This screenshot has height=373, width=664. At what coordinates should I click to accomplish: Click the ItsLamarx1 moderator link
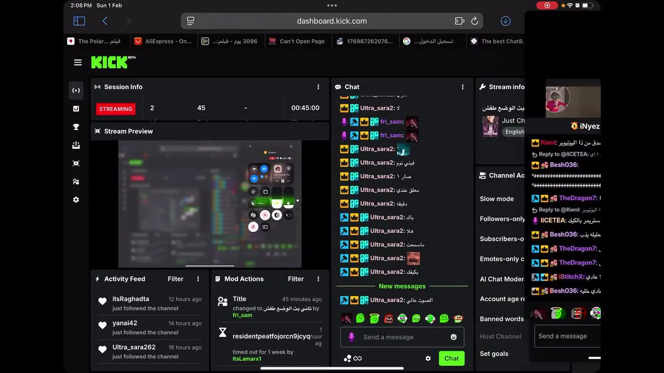point(247,358)
